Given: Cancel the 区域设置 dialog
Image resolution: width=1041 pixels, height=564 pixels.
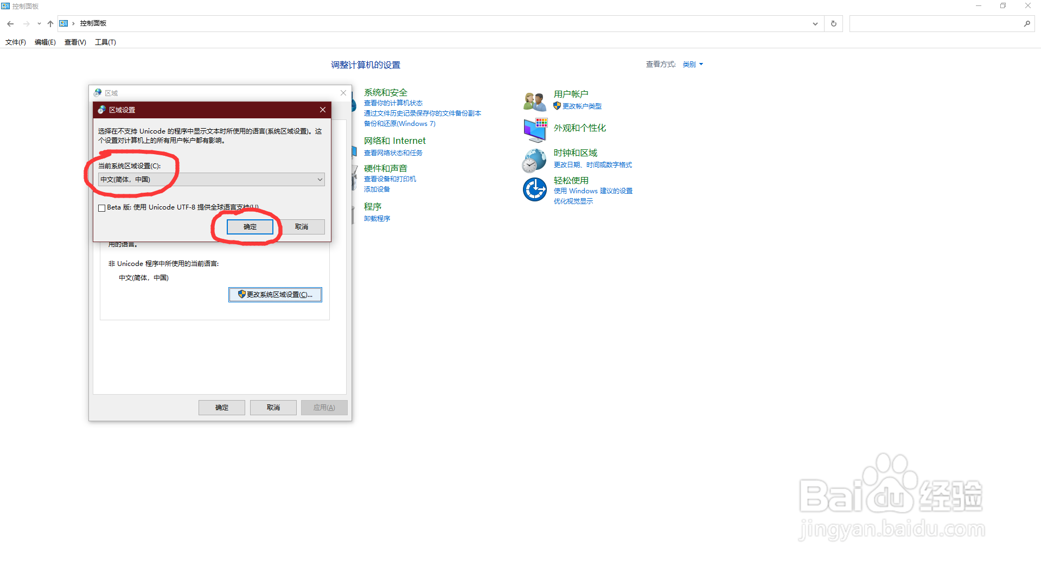Looking at the screenshot, I should click(302, 227).
